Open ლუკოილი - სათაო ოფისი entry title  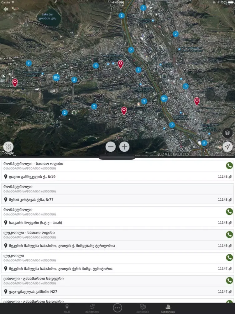pos(29,233)
